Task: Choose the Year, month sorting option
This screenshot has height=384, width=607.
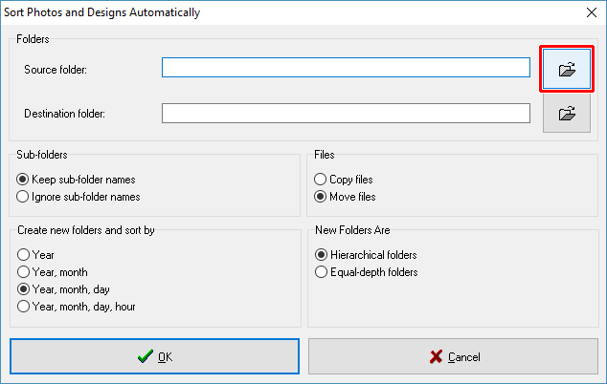Action: [x=24, y=272]
